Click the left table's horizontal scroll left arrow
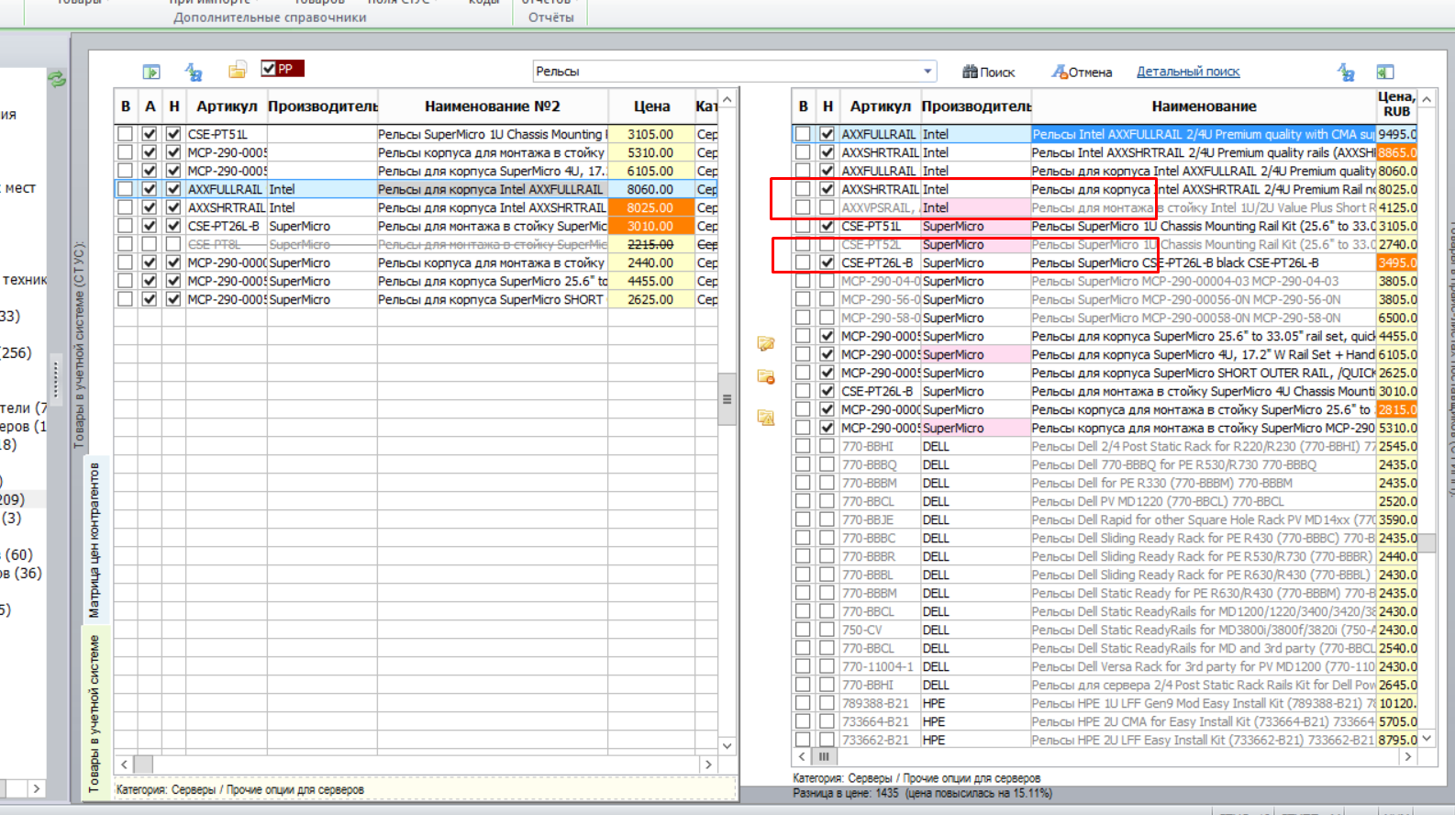This screenshot has height=815, width=1455. click(125, 764)
